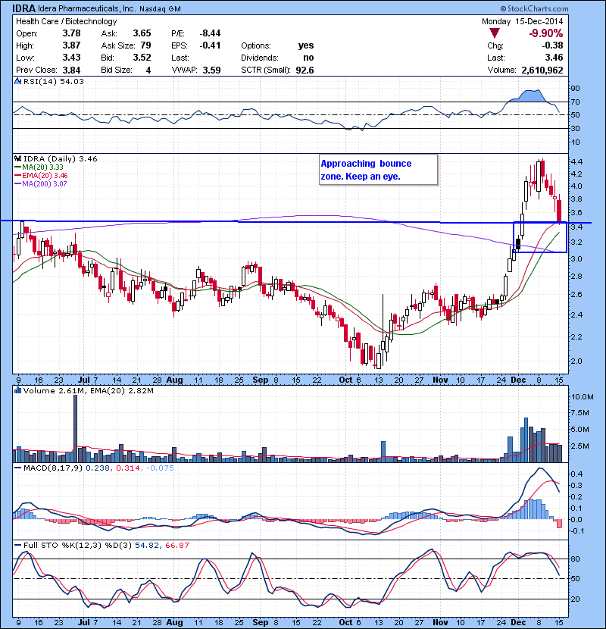606x629 pixels.
Task: Click the Nasdaq GM exchange label
Action: 160,9
